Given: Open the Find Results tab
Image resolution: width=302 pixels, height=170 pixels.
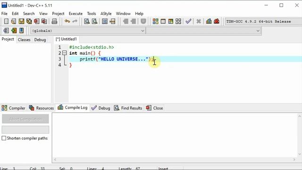Looking at the screenshot, I should pos(128,108).
